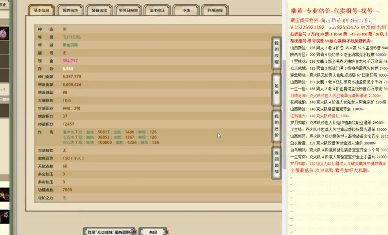Viewport: 388px width, 235px height.
Task: Click the 等级 value 飞升183级
Action: [x=72, y=37]
